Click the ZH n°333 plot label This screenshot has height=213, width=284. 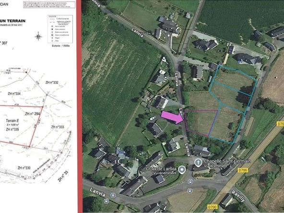click(58, 127)
